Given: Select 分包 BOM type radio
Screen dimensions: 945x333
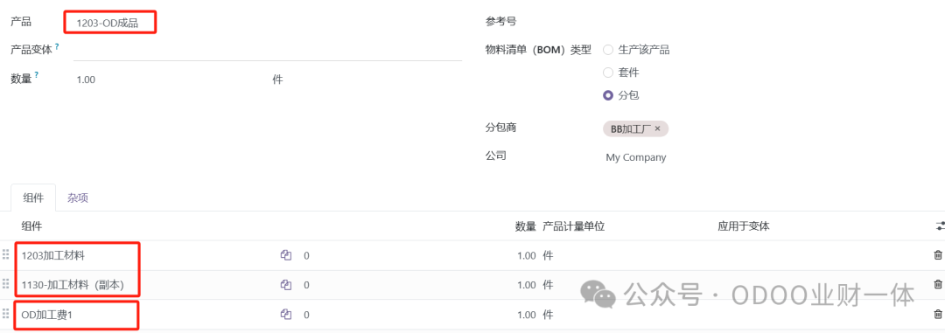Looking at the screenshot, I should click(x=608, y=96).
